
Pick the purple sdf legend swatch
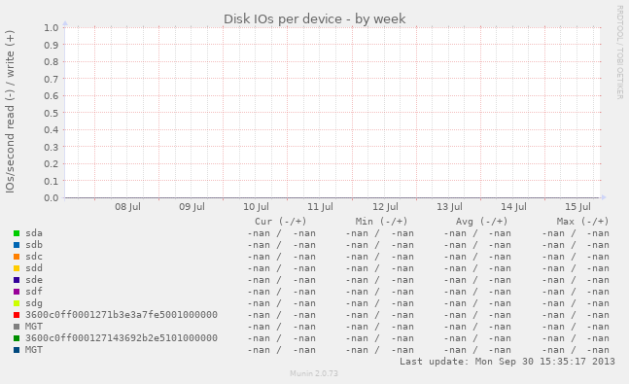tap(17, 292)
